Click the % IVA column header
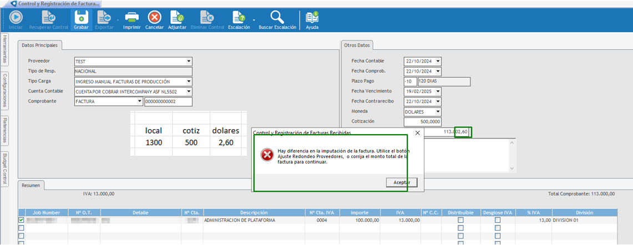The width and height of the screenshot is (633, 245). [534, 212]
